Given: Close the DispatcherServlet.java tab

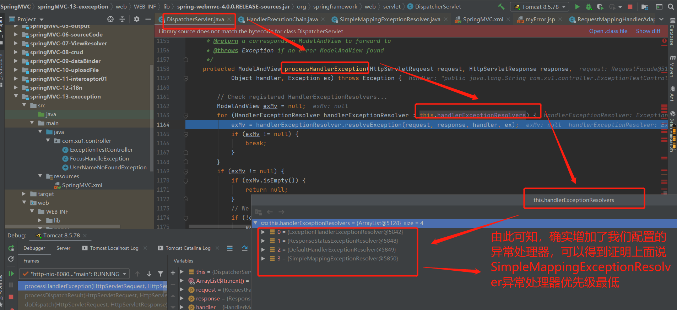Looking at the screenshot, I should click(229, 19).
